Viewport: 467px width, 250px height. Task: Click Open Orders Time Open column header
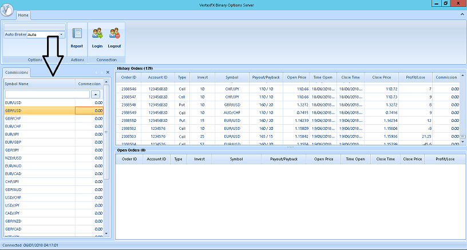click(x=355, y=159)
